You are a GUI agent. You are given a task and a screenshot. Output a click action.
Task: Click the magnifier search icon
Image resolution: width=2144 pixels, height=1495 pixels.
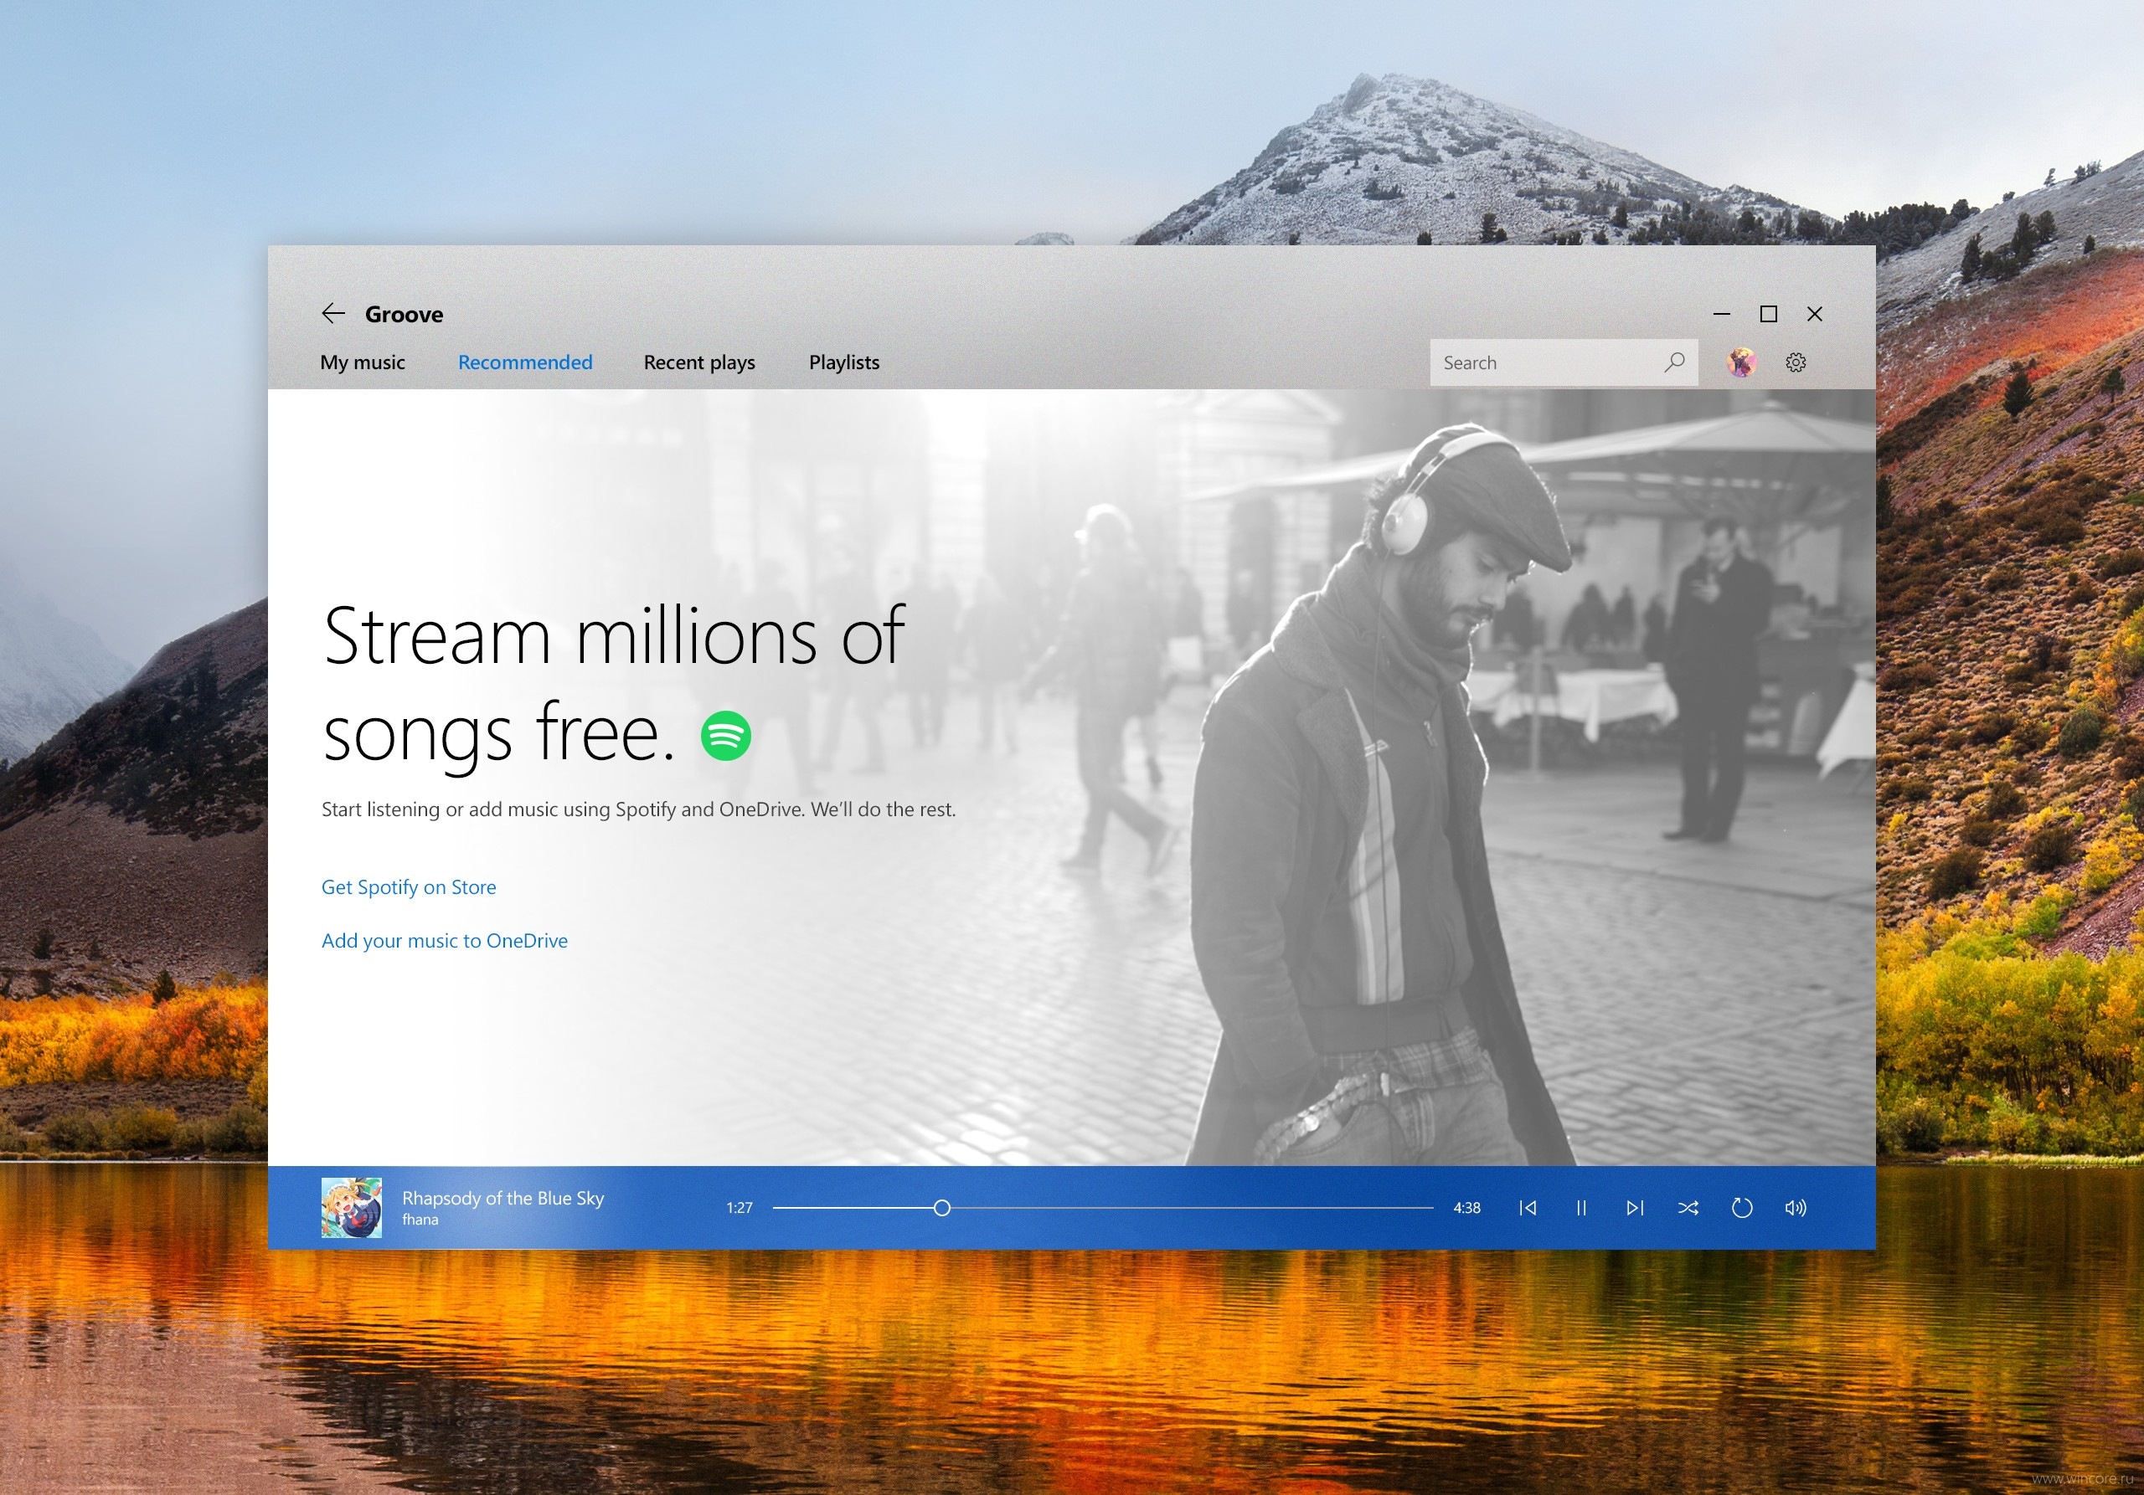click(1675, 362)
